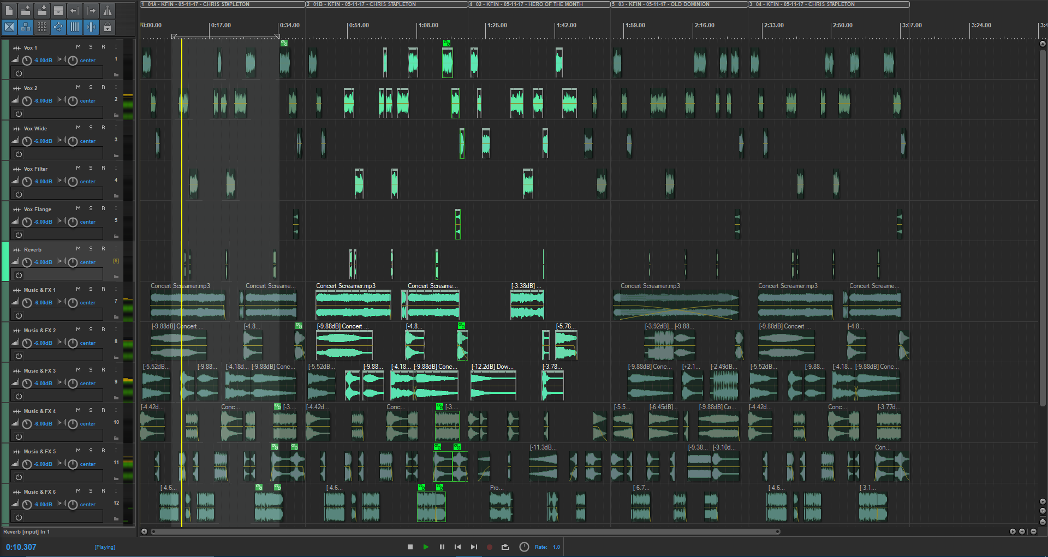Toggle snap toolbar button
The image size is (1048, 557).
coord(91,27)
